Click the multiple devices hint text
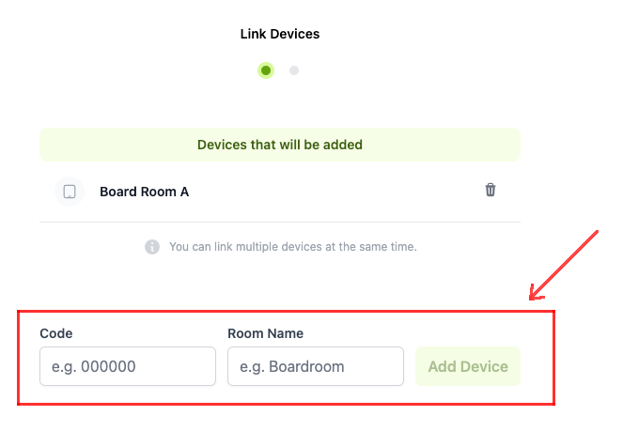Viewport: 623px width, 431px height. 292,247
